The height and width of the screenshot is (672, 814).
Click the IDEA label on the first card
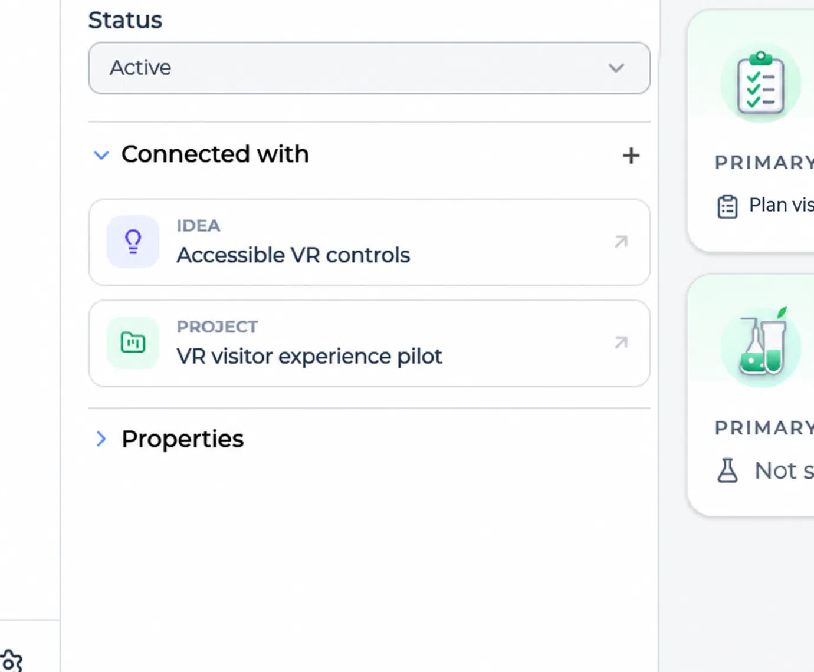click(198, 226)
